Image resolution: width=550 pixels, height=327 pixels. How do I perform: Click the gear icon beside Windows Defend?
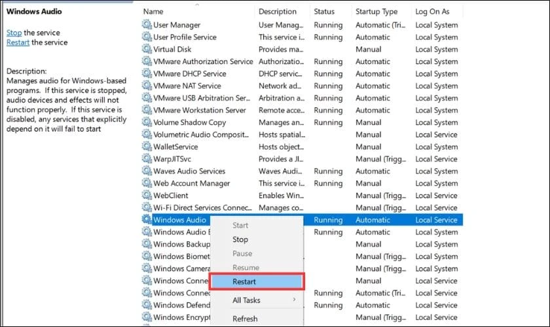point(147,305)
